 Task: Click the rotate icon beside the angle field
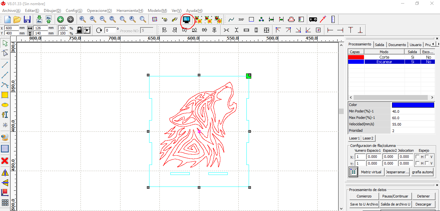tap(99, 30)
